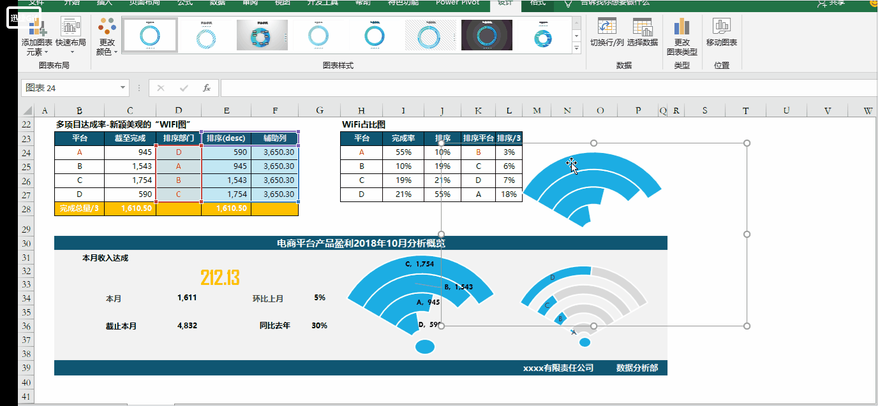Click the value 4,832 beside 截止本月

pyautogui.click(x=187, y=325)
